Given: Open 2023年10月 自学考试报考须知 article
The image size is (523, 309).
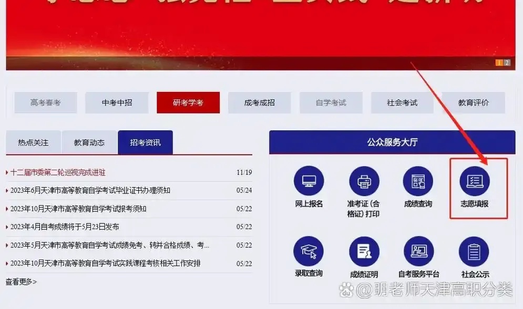Looking at the screenshot, I should coord(78,209).
